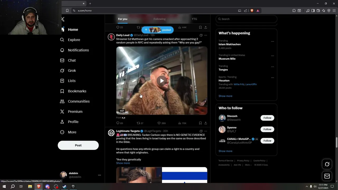Share the Daily Loud post
Image resolution: width=338 pixels, height=190 pixels.
point(206,123)
